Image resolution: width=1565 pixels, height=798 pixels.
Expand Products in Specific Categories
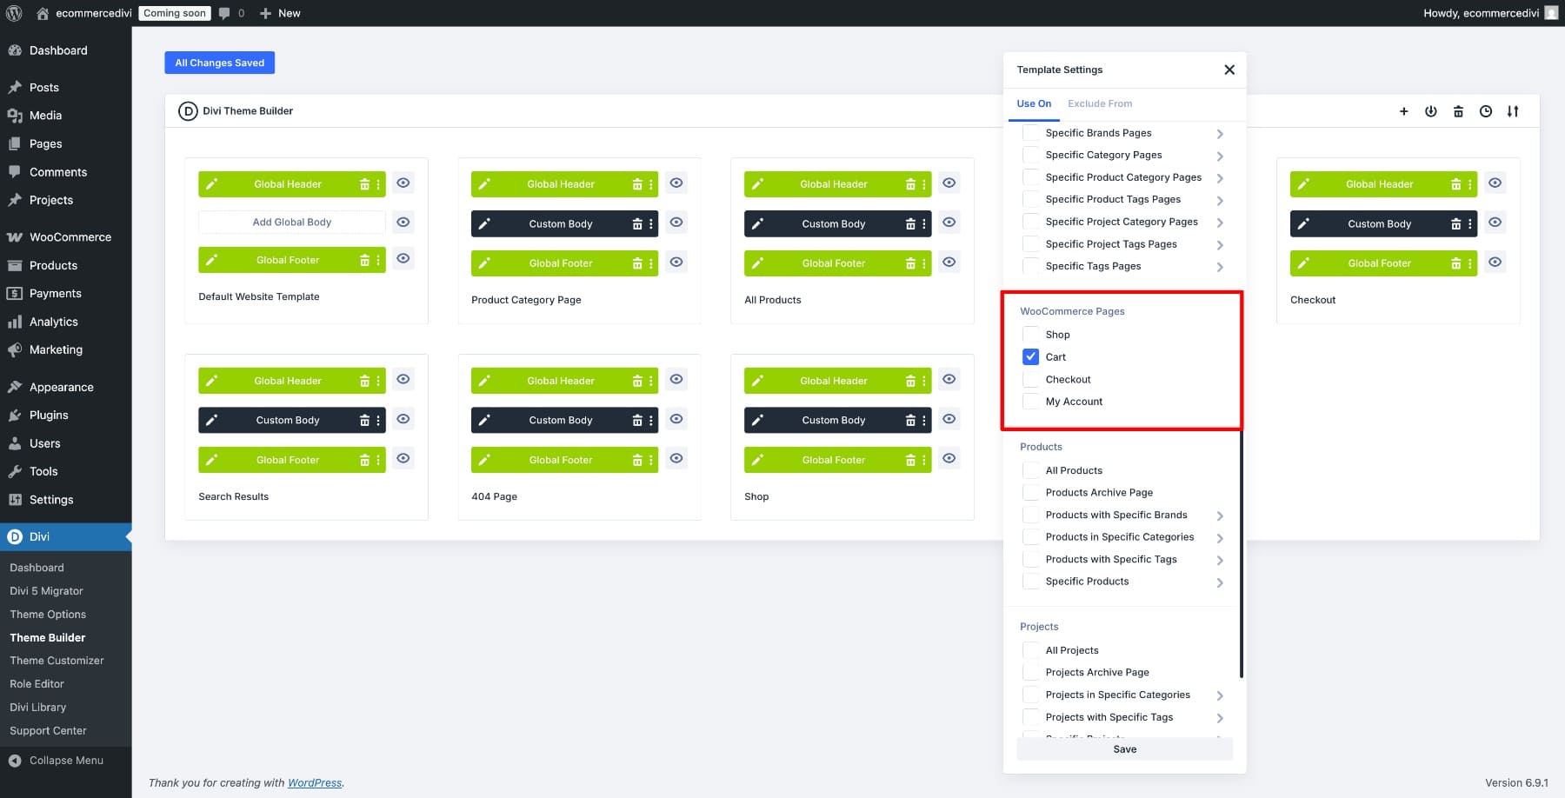[x=1220, y=538]
